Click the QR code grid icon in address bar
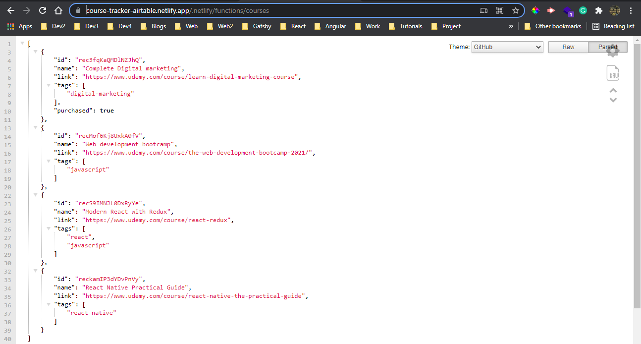The width and height of the screenshot is (641, 344). click(500, 10)
